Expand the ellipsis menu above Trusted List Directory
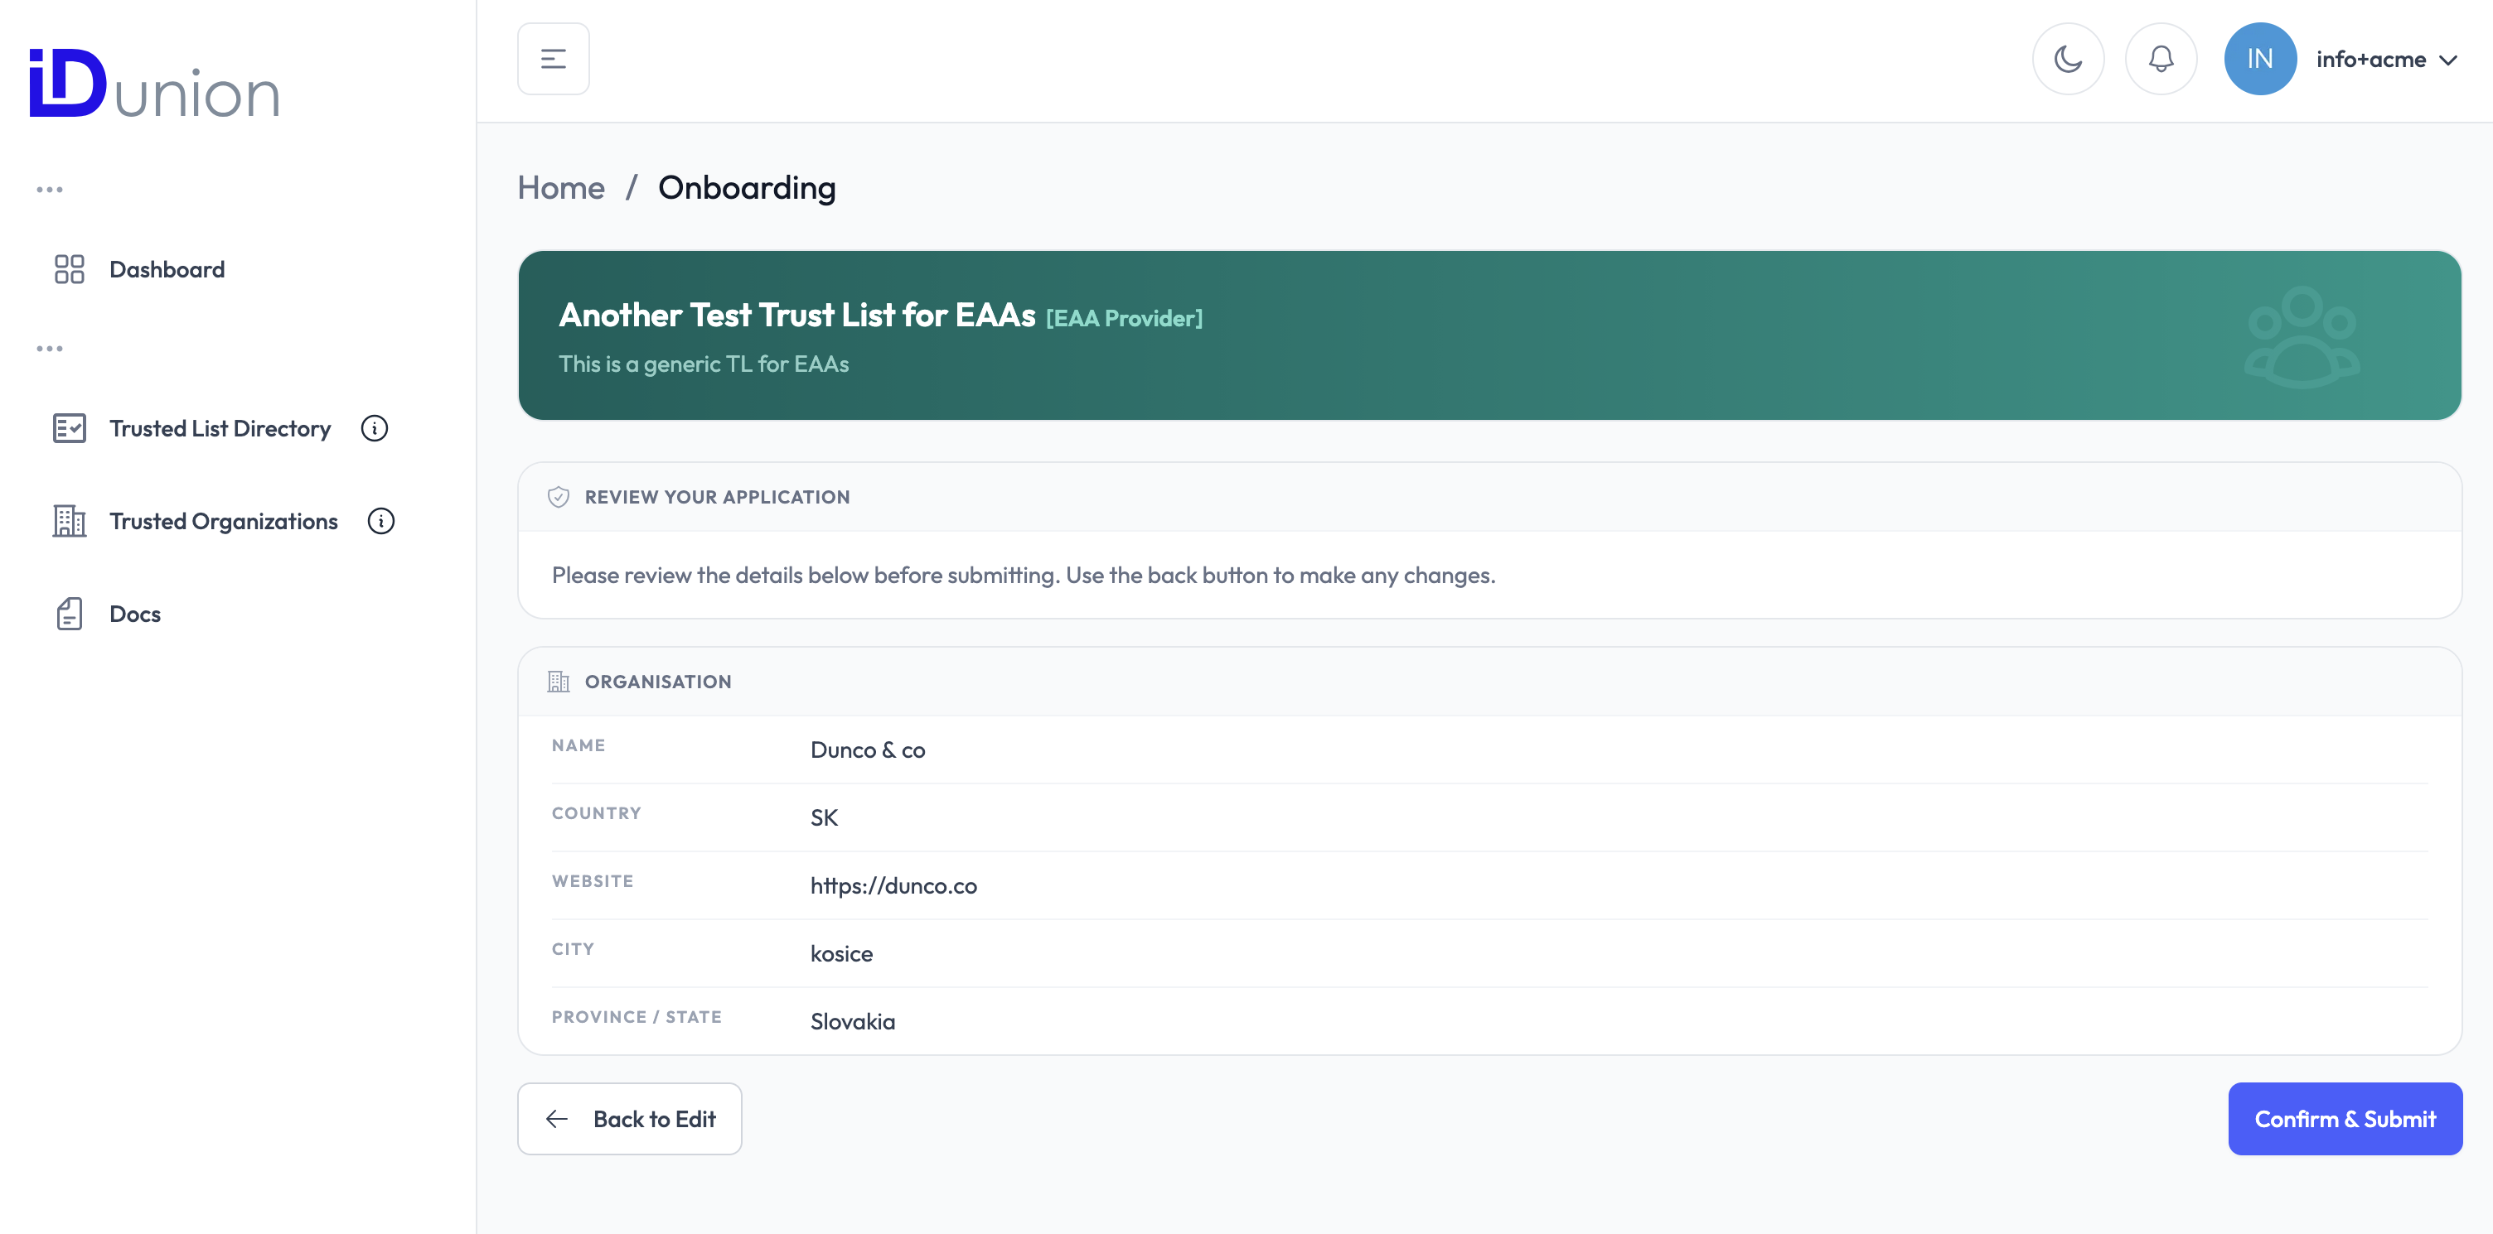 tap(51, 347)
